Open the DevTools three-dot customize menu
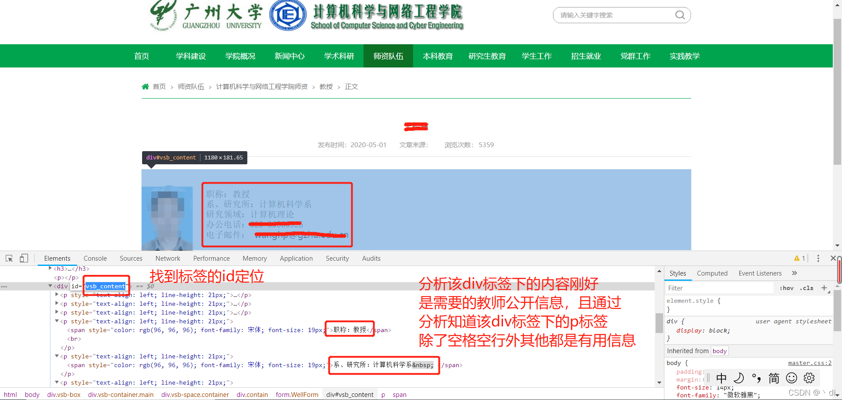This screenshot has height=400, width=842. 818,258
